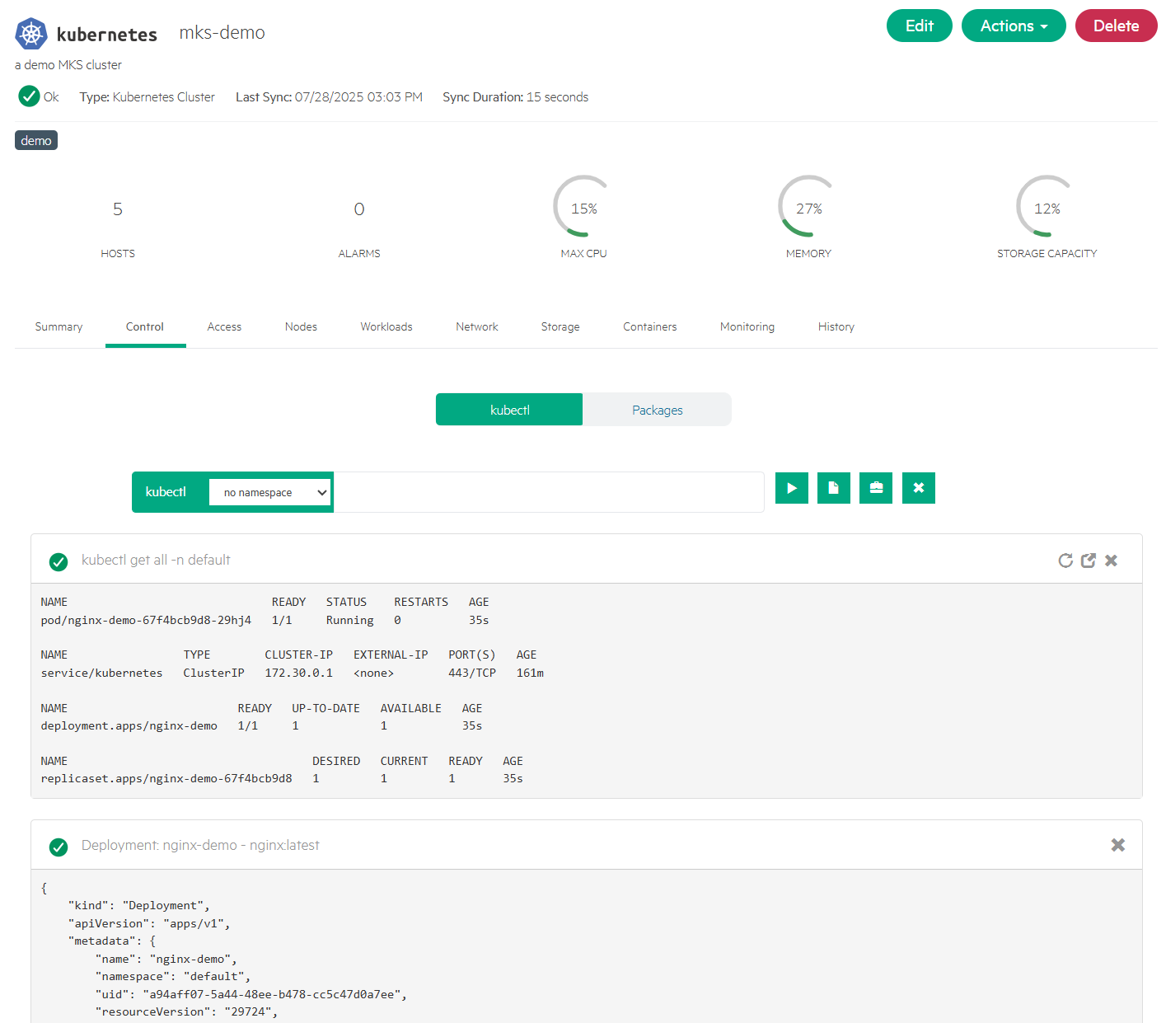Viewport: 1166px width, 1023px height.
Task: Clear the kubectl input using the green X icon
Action: [x=918, y=488]
